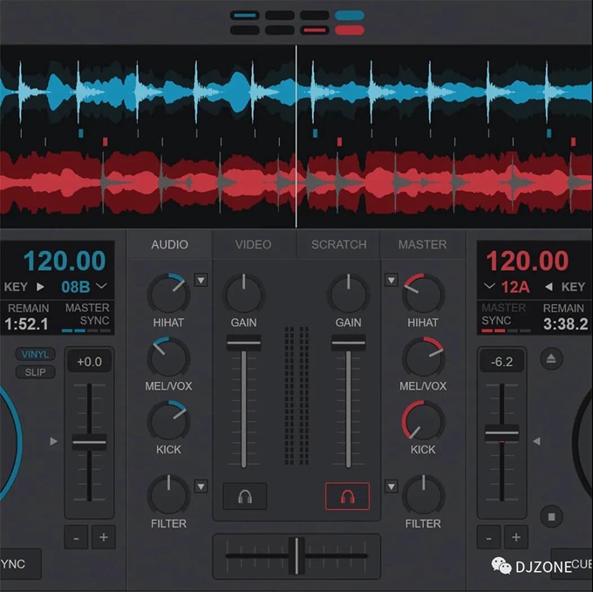Click left channel volume fader handle
This screenshot has height=592, width=593.
(x=243, y=343)
